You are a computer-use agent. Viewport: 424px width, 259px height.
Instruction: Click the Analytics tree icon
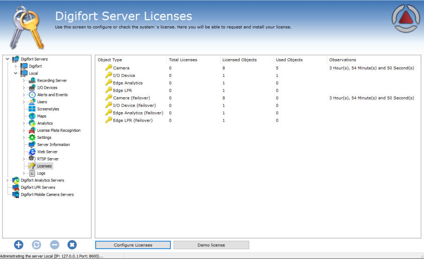pos(32,123)
